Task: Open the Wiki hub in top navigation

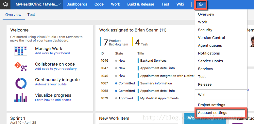Action: pyautogui.click(x=180, y=4)
